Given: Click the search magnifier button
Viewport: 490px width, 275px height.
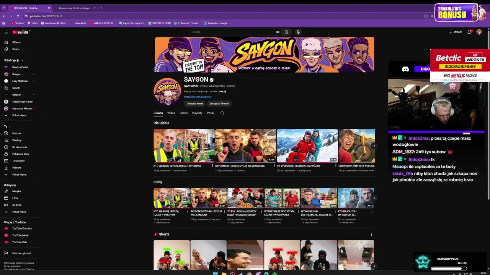Looking at the screenshot, I should pyautogui.click(x=286, y=32).
